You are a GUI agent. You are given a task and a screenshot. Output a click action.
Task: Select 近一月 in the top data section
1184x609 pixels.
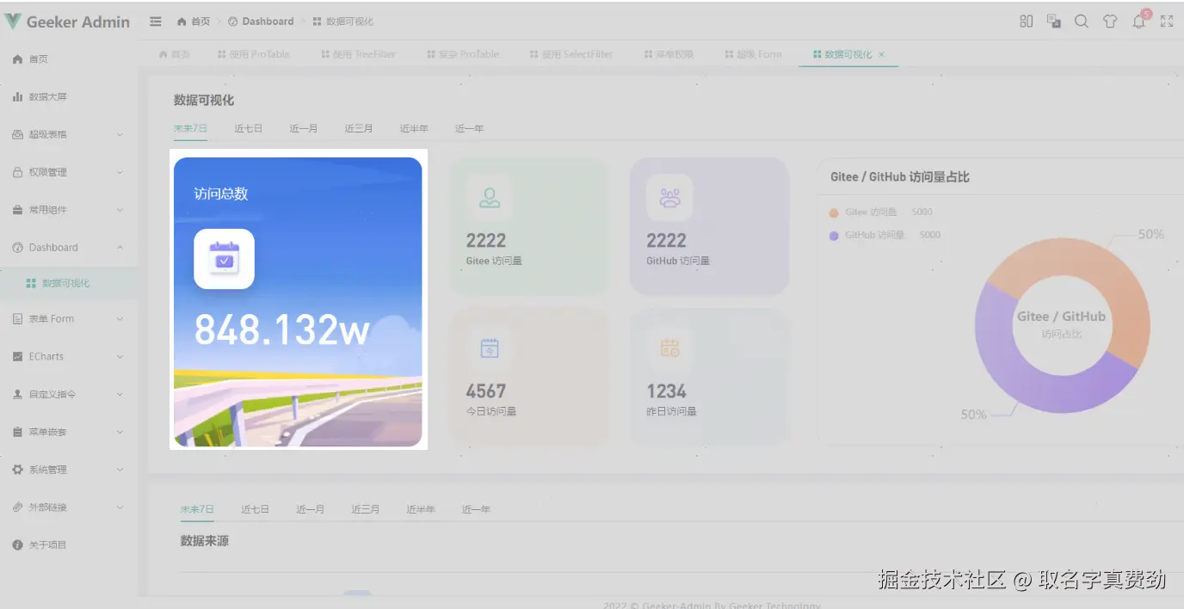tap(304, 128)
